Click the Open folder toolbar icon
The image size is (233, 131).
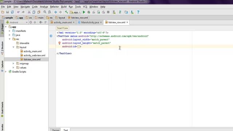coord(3,12)
